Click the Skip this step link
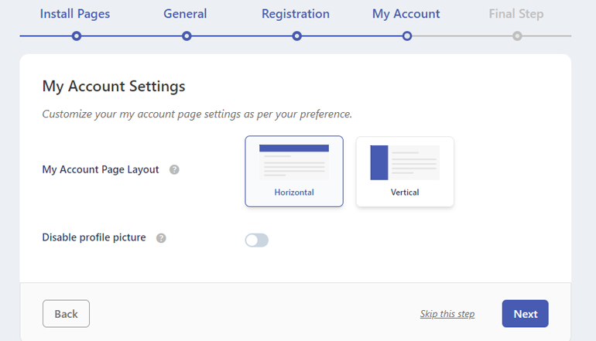The width and height of the screenshot is (596, 341). (447, 314)
